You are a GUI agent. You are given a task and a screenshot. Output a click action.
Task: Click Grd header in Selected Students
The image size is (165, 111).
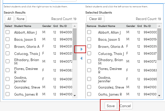point(139,26)
